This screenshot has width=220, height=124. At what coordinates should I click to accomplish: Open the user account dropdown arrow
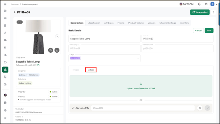tap(217, 4)
